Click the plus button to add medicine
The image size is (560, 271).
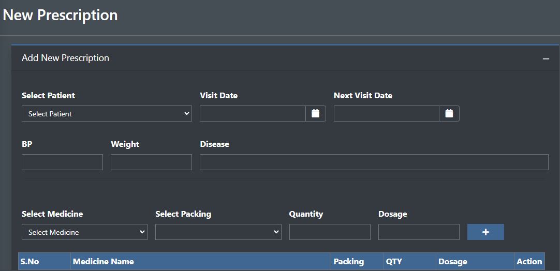485,232
